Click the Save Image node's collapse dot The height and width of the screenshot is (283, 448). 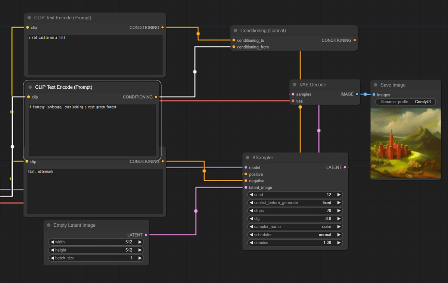point(376,85)
